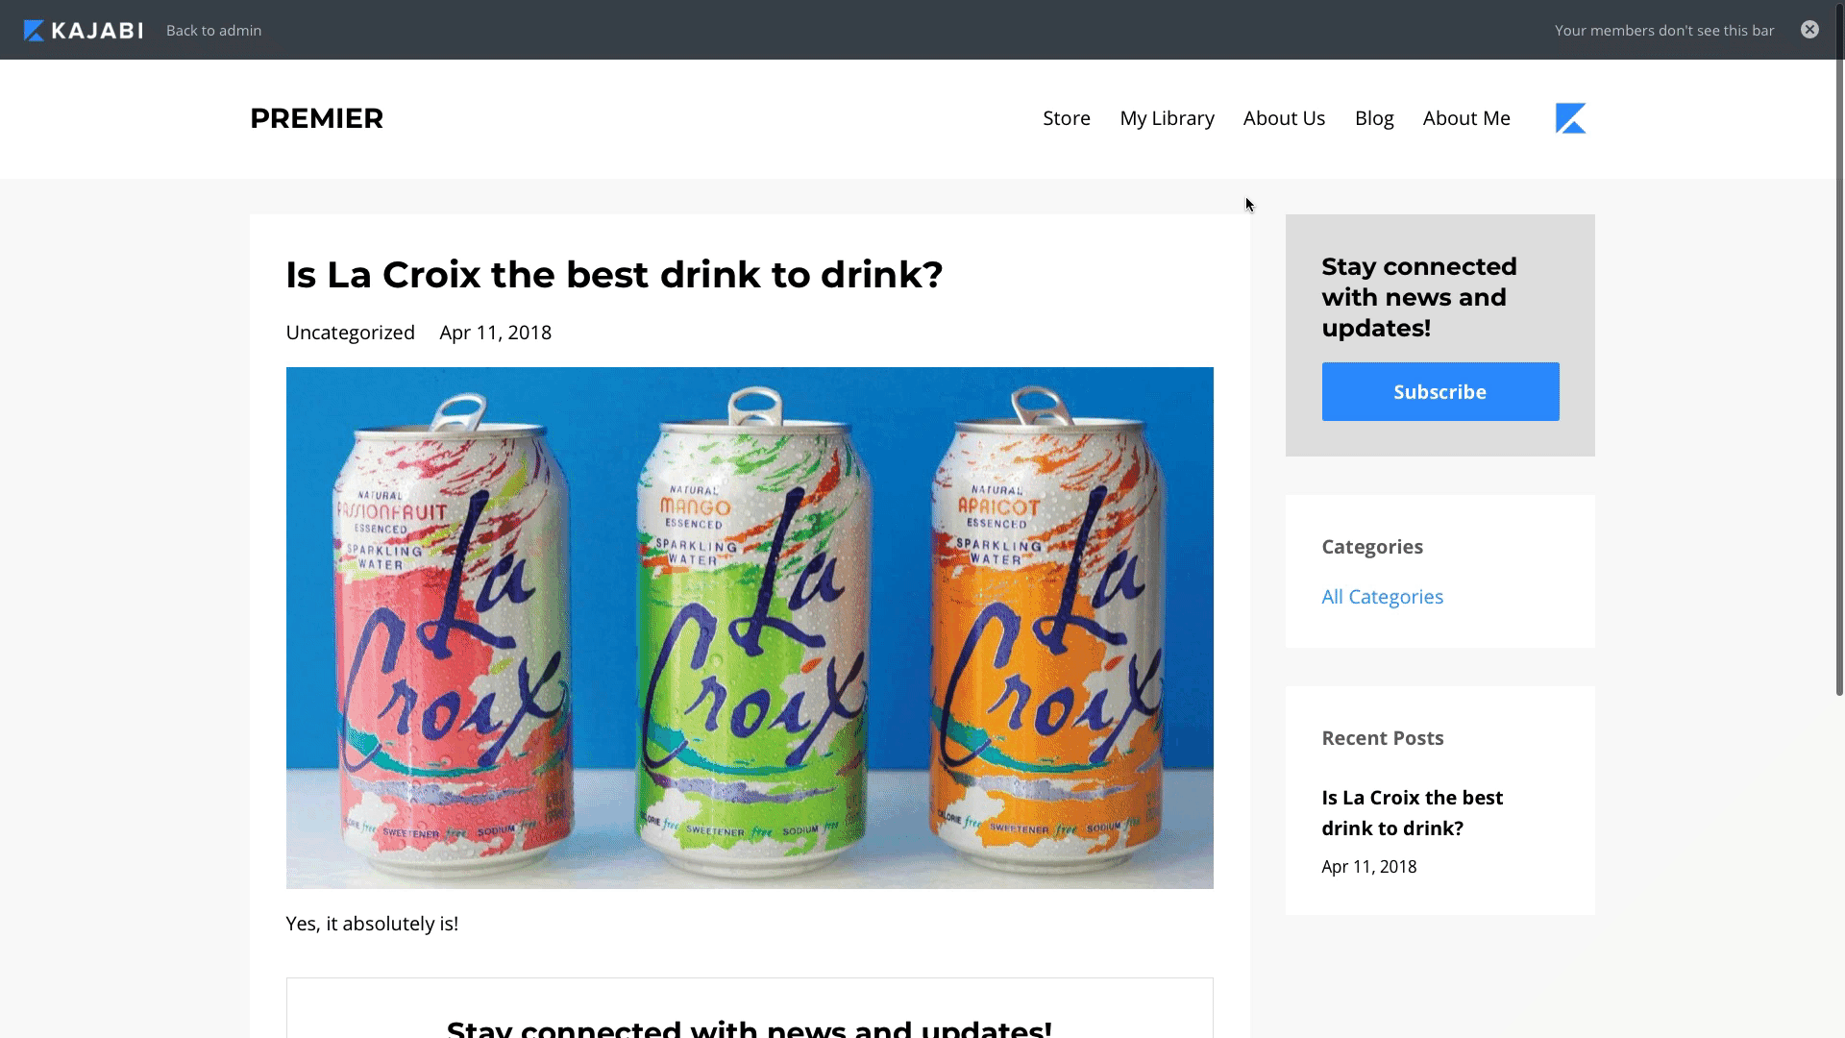Click the Uncategorized category tag

coord(350,333)
